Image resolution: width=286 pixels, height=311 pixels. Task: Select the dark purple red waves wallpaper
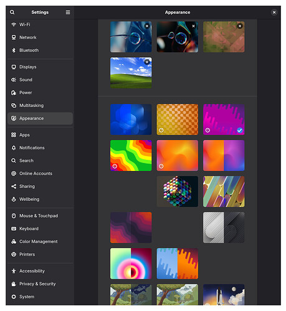point(131,228)
